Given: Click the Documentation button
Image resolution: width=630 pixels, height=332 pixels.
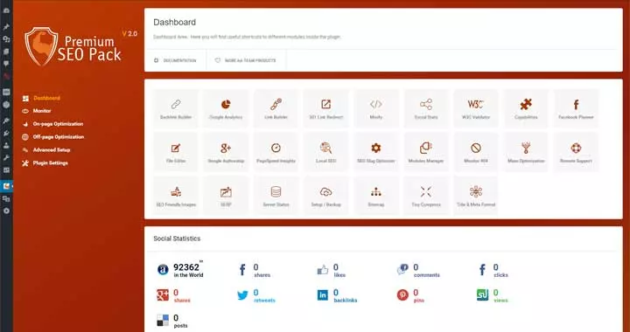Looking at the screenshot, I should point(175,60).
